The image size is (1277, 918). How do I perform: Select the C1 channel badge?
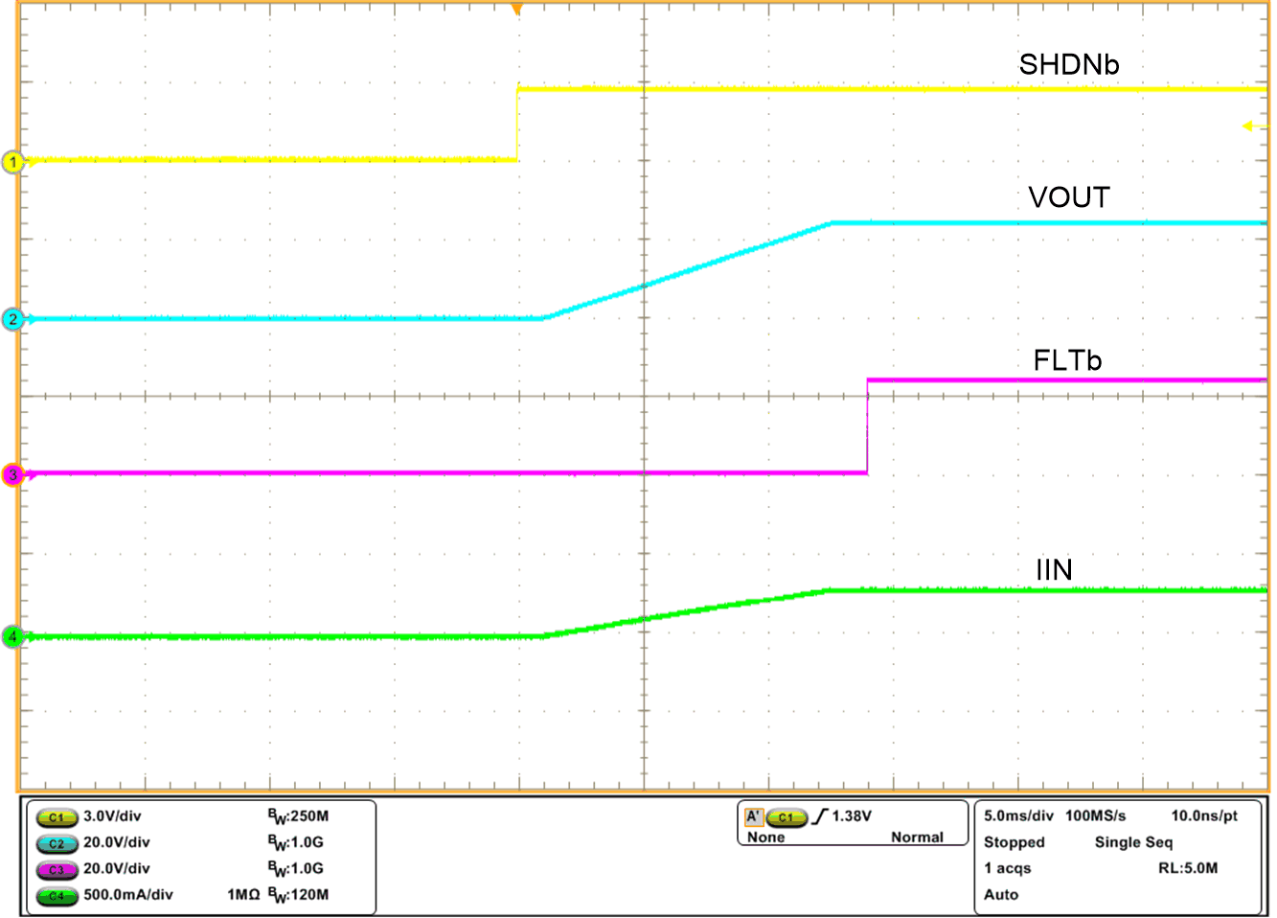click(57, 817)
